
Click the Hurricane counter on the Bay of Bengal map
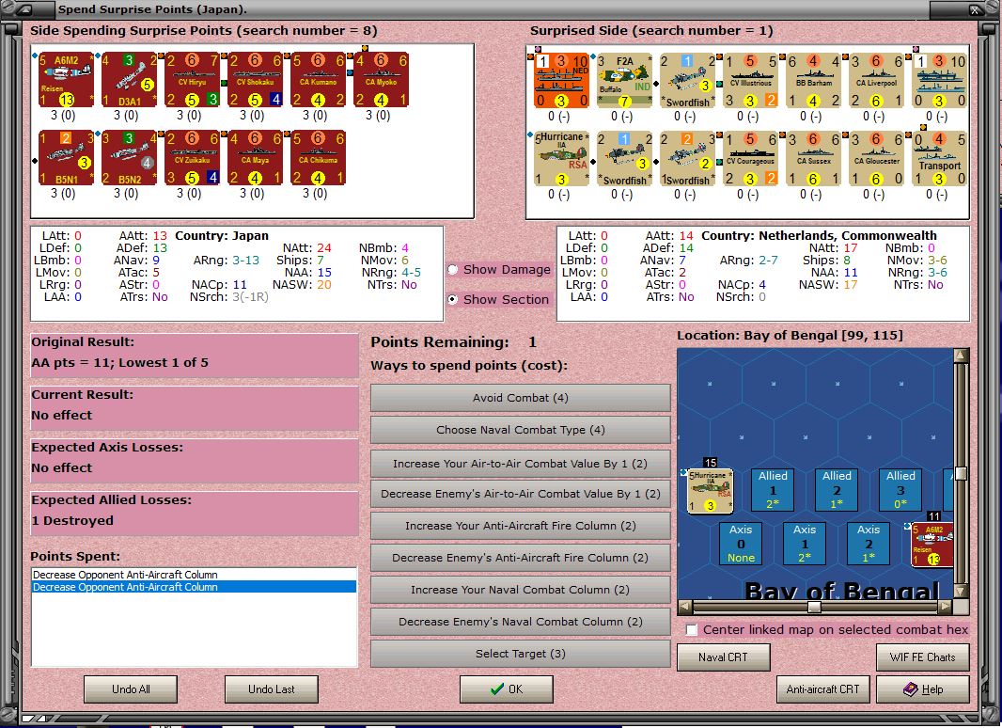(710, 491)
